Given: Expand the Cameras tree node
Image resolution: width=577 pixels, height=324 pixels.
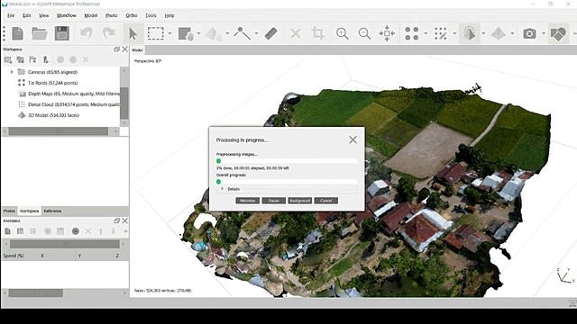Looking at the screenshot, I should pos(12,72).
